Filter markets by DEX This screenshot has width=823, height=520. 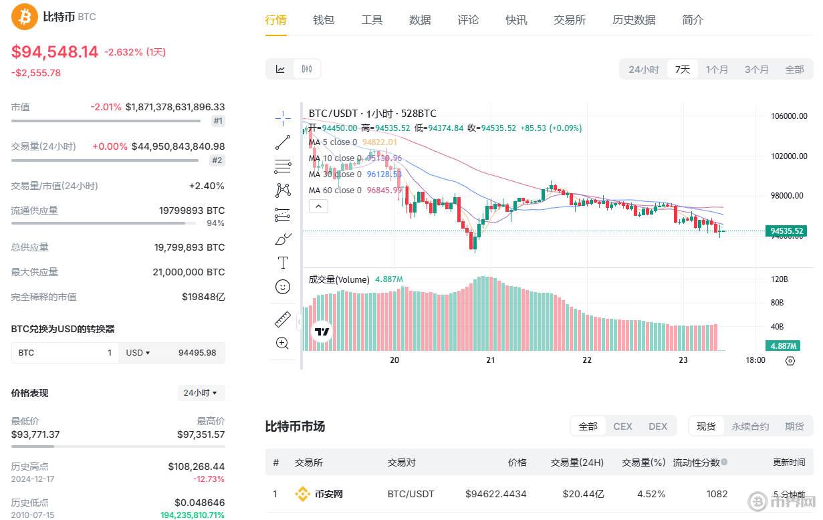658,426
